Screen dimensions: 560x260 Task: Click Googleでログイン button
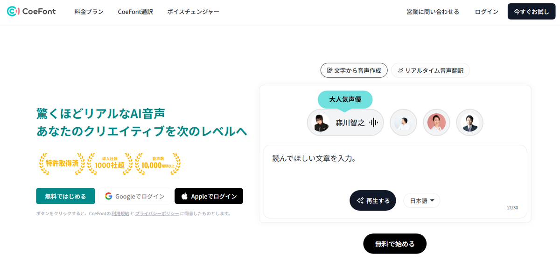(135, 196)
